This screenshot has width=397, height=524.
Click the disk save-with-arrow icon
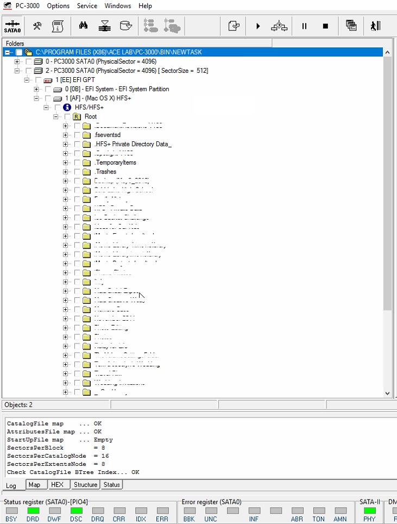click(126, 26)
